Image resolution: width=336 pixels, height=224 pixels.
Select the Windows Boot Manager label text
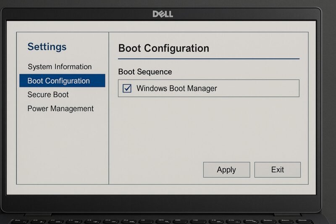tap(177, 88)
